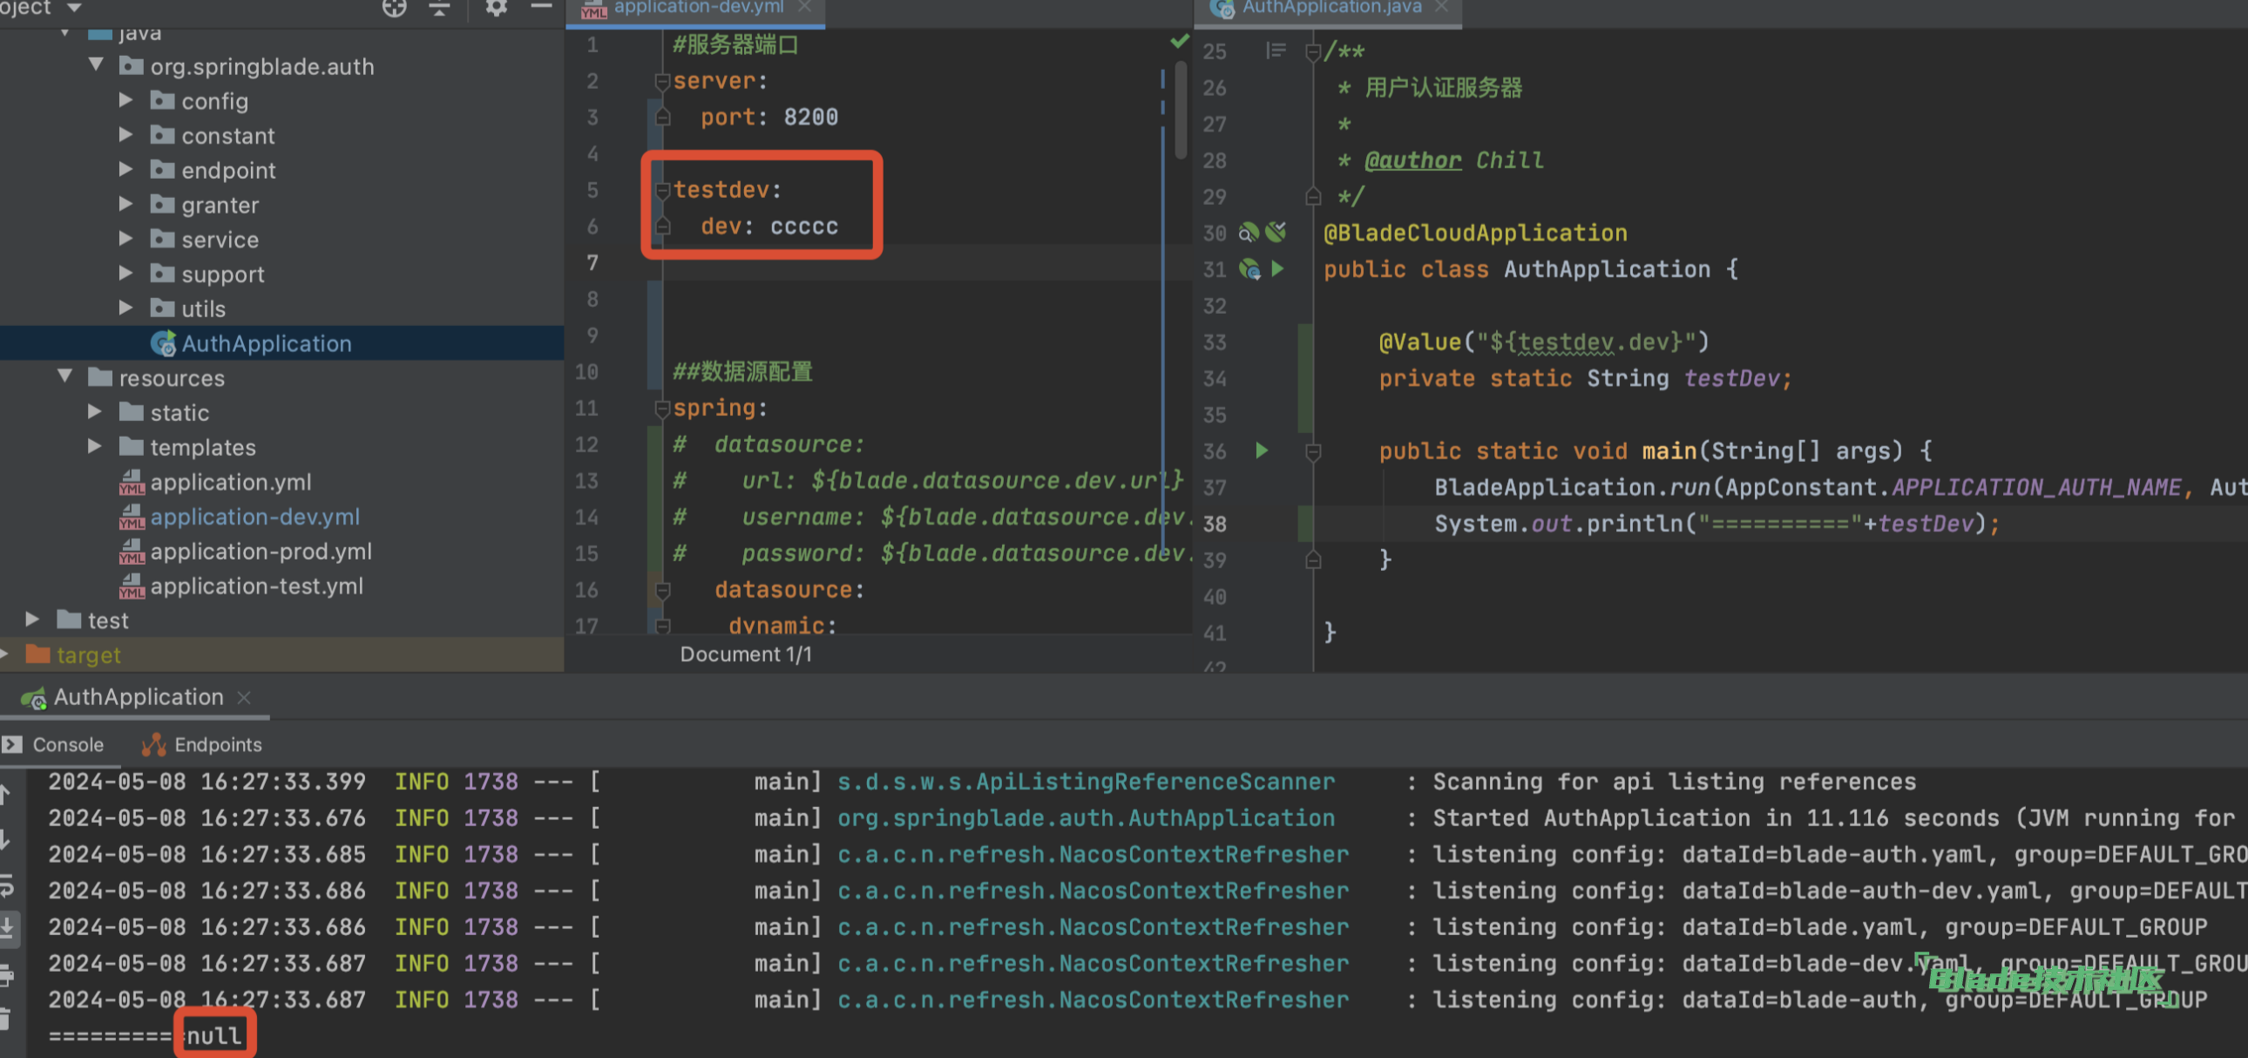This screenshot has width=2248, height=1058.
Task: Click Spring bean class gutter icon line 31
Action: click(x=1249, y=269)
